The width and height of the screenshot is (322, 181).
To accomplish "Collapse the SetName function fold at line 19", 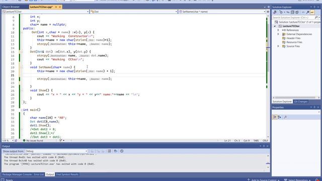I will click(x=22, y=67).
